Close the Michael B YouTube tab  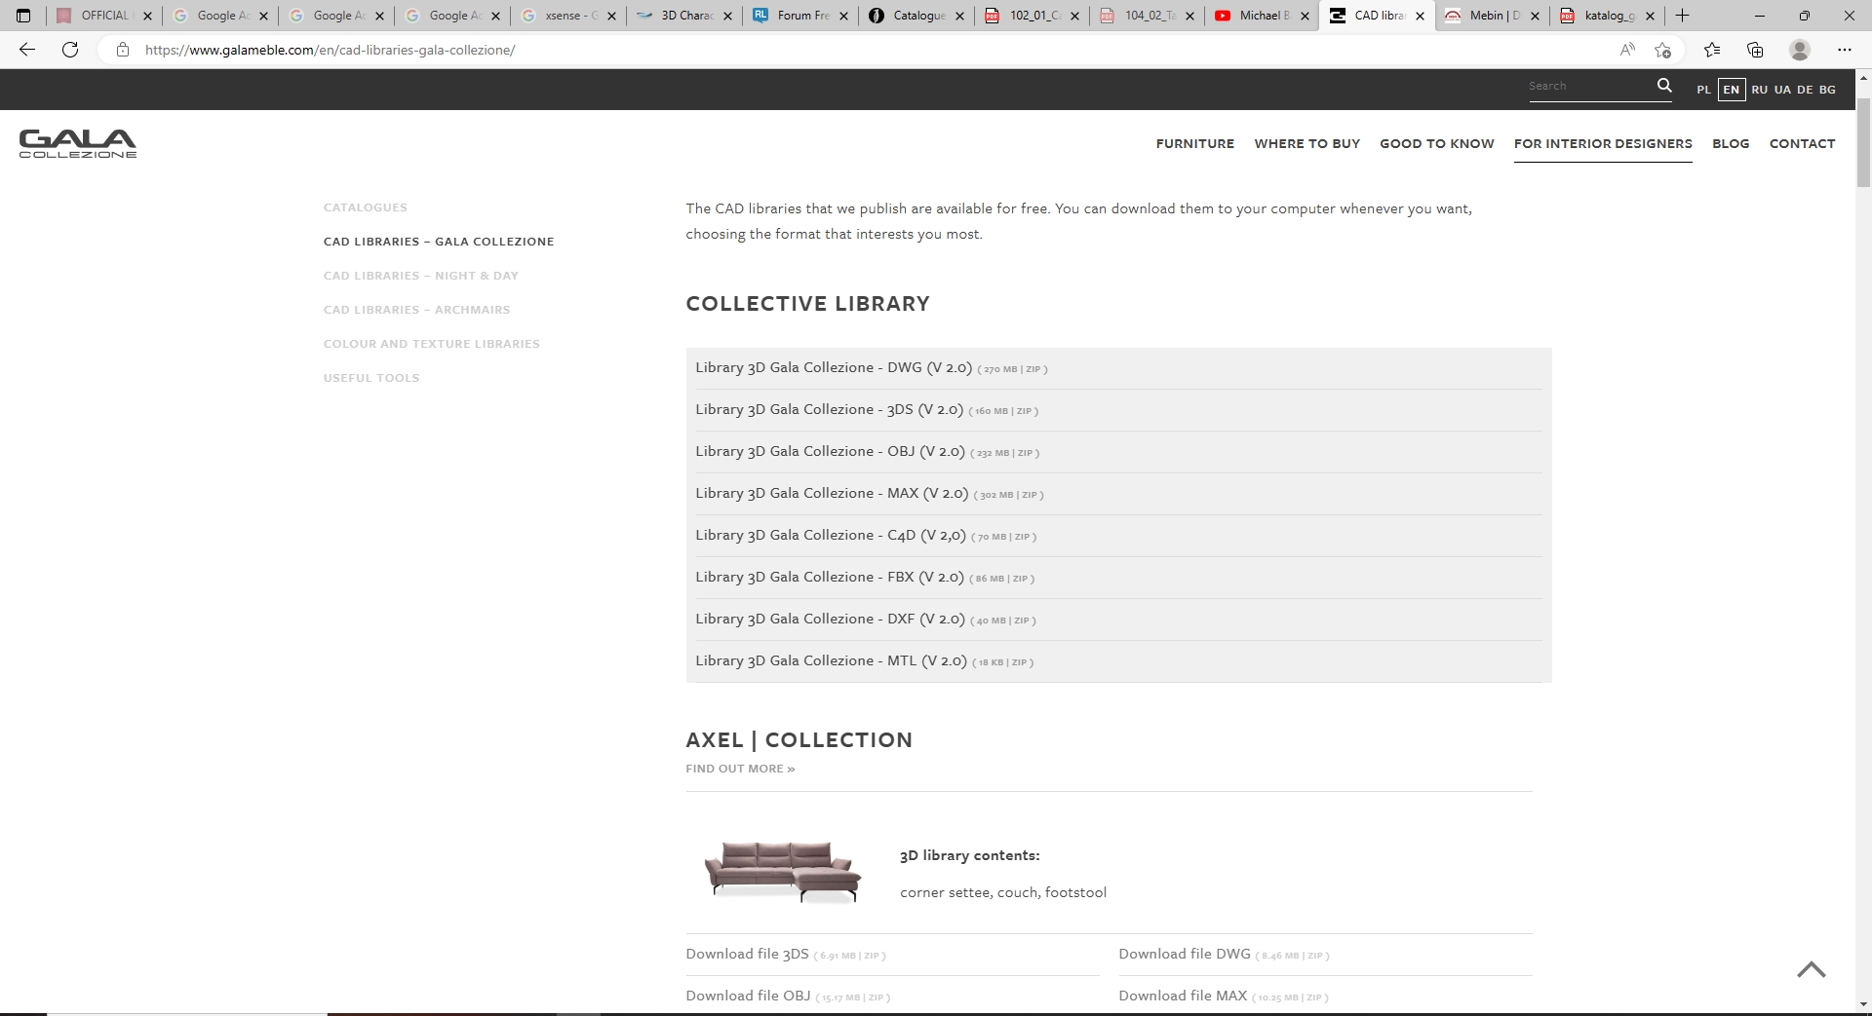[1305, 16]
